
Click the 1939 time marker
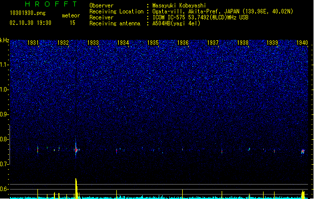(x=273, y=43)
